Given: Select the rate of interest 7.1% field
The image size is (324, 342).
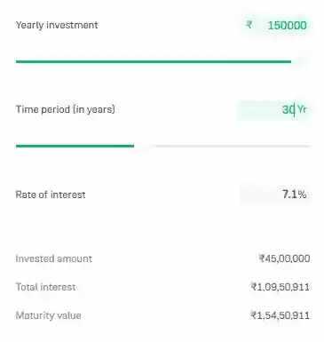Looking at the screenshot, I should 276,195.
